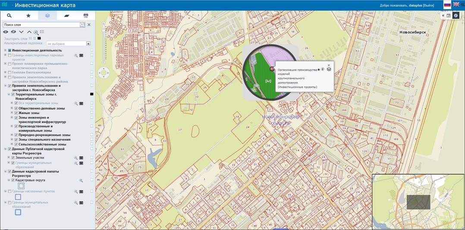Click the layers stack icon in popup

[x=329, y=69]
